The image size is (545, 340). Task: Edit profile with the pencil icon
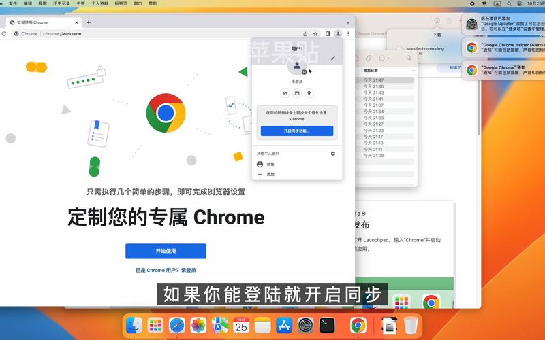coord(333,58)
